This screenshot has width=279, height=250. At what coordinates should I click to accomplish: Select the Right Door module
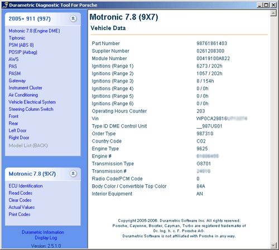click(19, 138)
